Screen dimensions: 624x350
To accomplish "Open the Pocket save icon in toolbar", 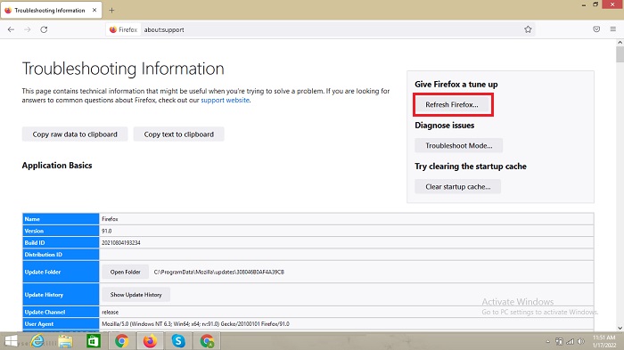I will tap(596, 29).
